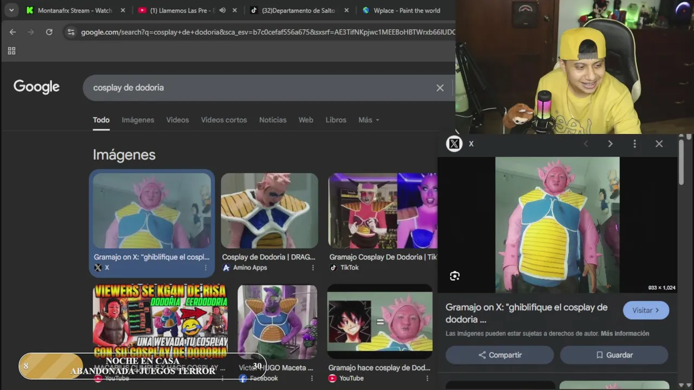
Task: Open the Viewers se kgan de risa thumbnail
Action: (160, 322)
